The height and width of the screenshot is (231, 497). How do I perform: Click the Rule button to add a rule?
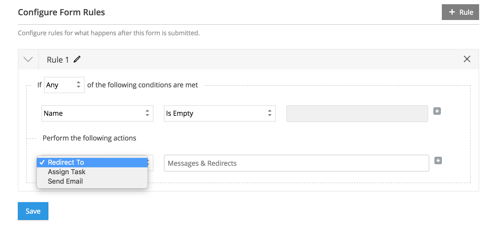point(460,12)
